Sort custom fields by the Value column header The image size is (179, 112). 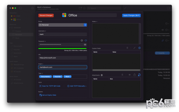tap(126, 52)
